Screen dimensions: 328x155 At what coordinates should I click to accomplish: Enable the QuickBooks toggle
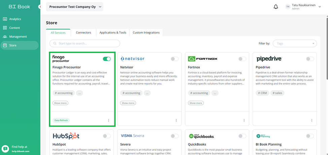pyautogui.click(x=242, y=136)
